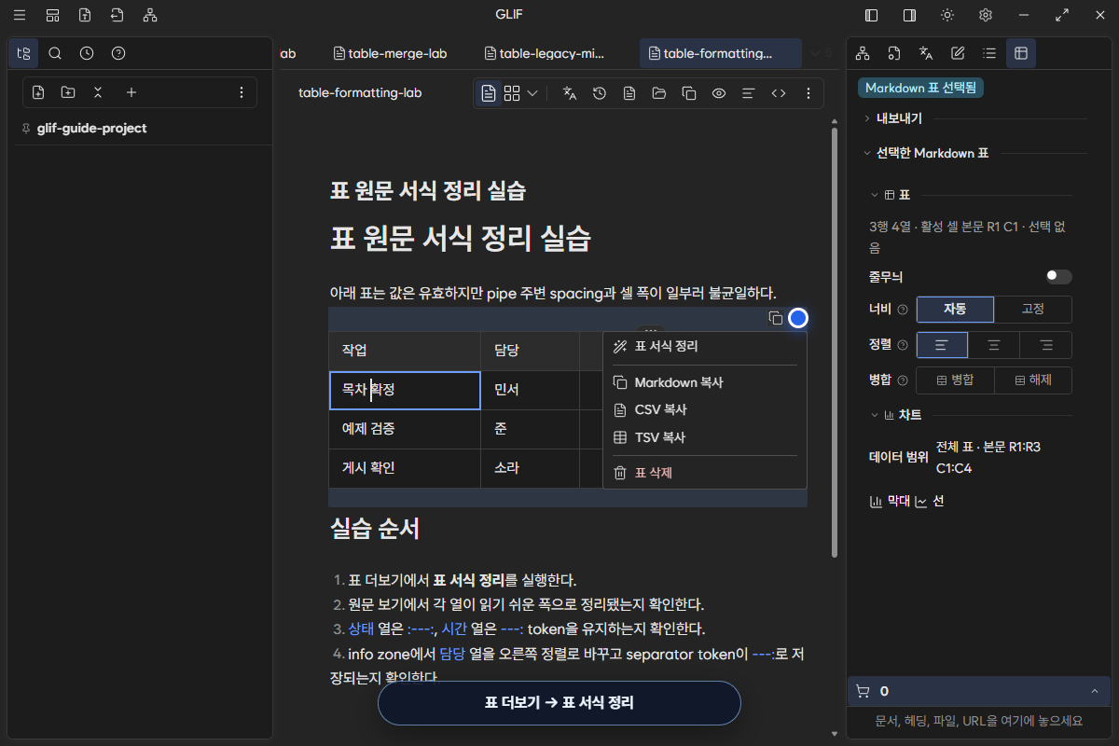Enable the 줄무늬 switch
The image size is (1119, 746).
pos(1058,277)
